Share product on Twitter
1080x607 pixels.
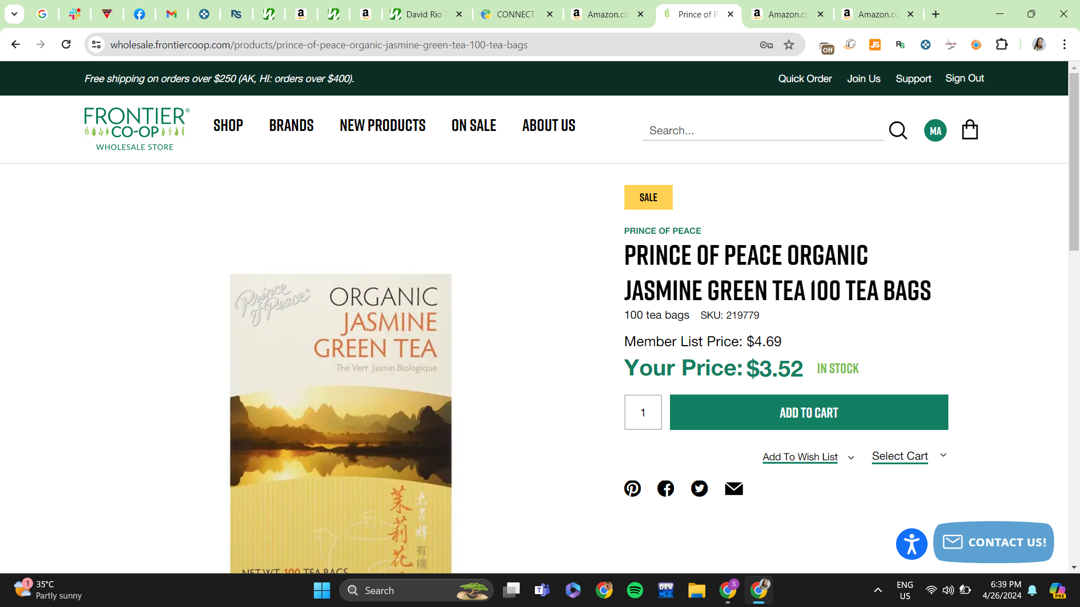pyautogui.click(x=699, y=488)
